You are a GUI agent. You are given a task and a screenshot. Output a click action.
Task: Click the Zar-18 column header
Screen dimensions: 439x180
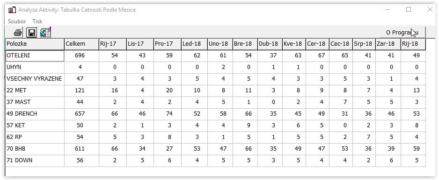tap(388, 44)
